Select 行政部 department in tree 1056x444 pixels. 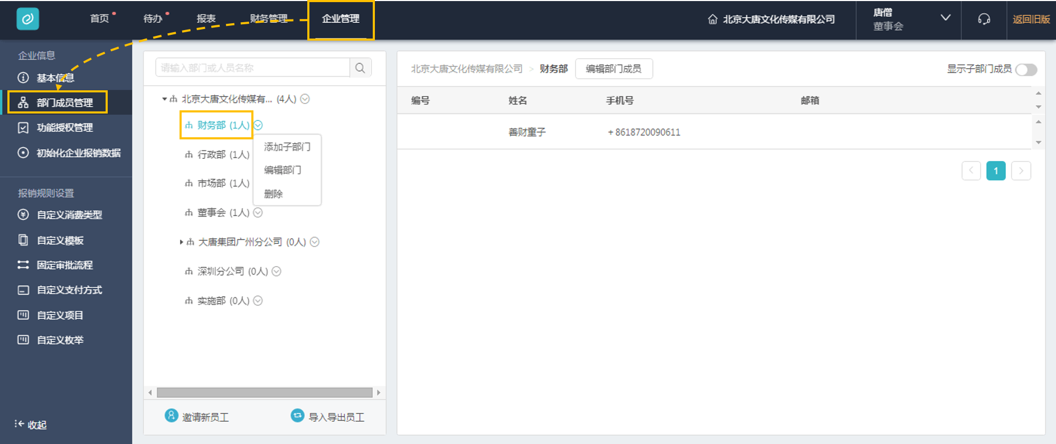coord(223,155)
